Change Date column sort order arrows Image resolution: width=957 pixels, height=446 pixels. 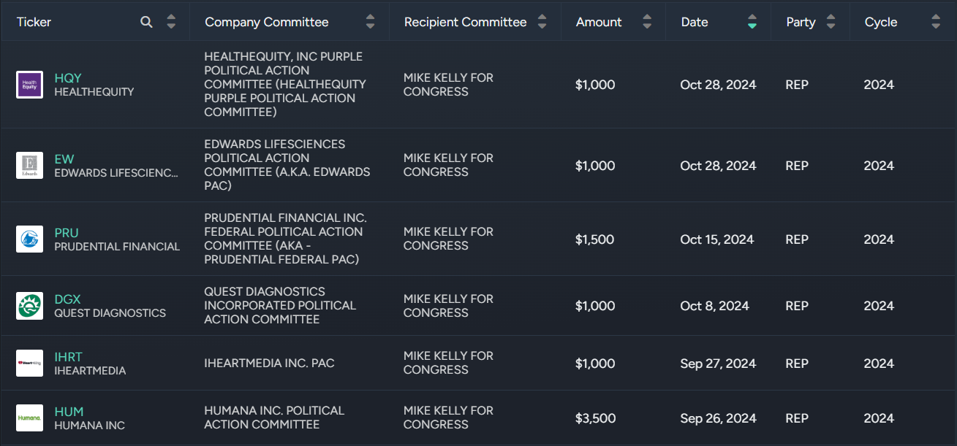click(x=752, y=22)
